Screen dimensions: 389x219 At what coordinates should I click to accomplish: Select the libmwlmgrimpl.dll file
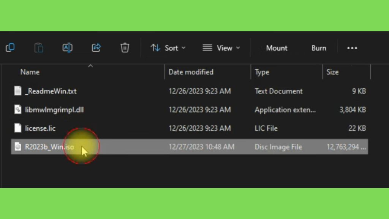coord(54,110)
